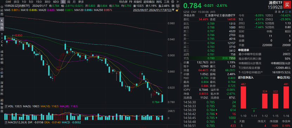Open TICK sidebar tab

click(2, 40)
